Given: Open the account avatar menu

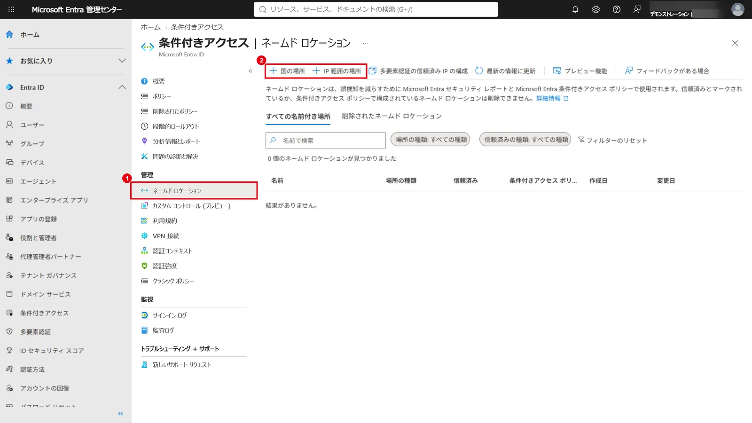Looking at the screenshot, I should [738, 9].
